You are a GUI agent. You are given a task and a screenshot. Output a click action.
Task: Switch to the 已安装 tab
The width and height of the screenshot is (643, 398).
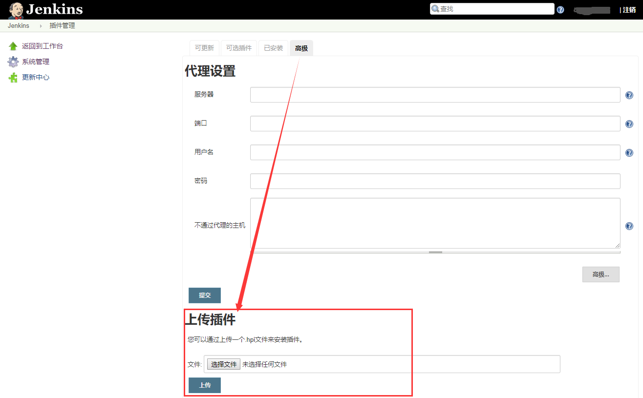pos(274,48)
